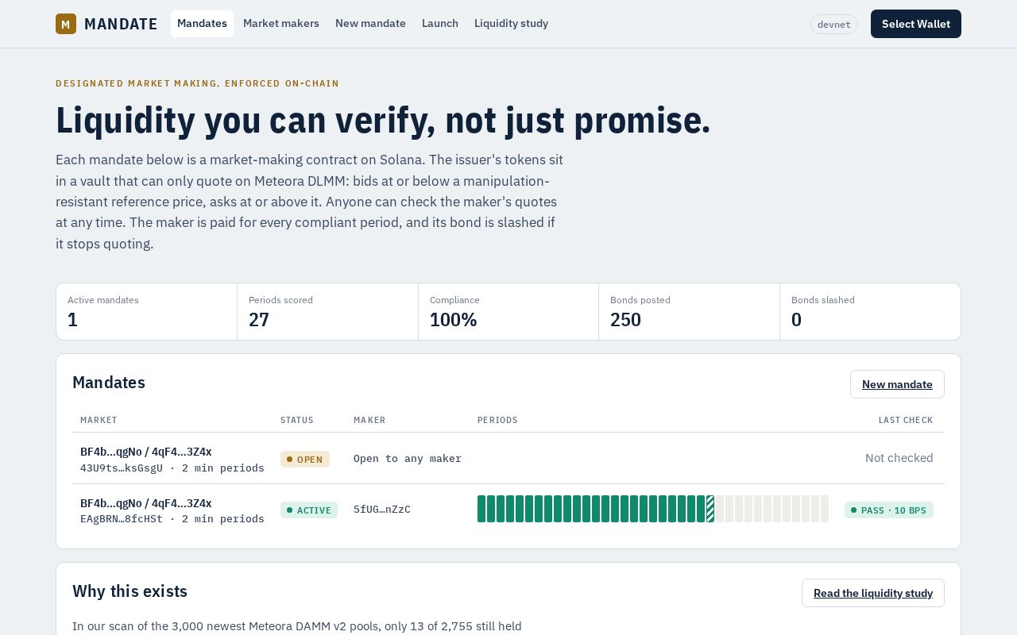
Task: Click the Active mandates stat card
Action: coord(147,311)
